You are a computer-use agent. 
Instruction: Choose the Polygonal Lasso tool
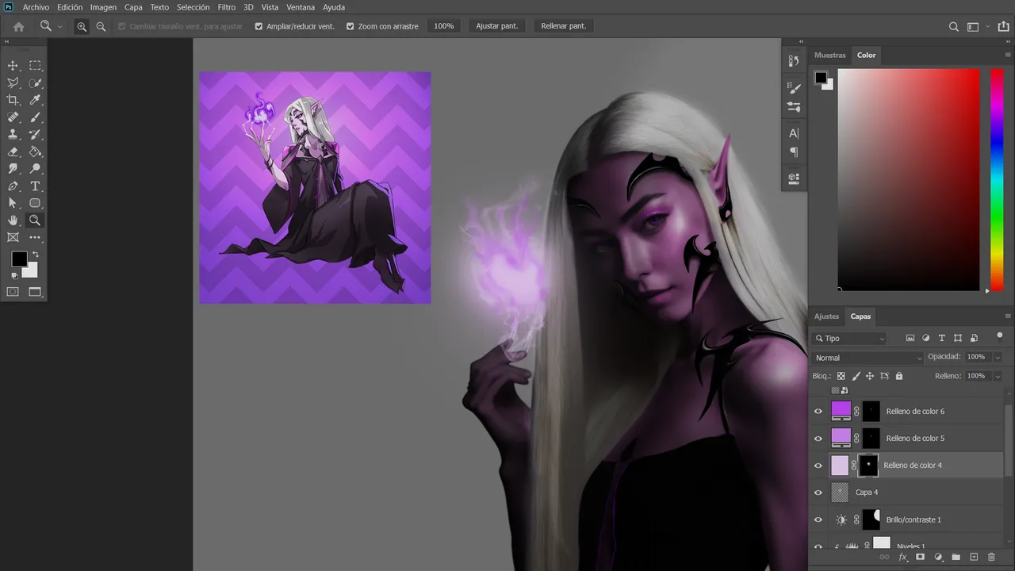point(13,82)
